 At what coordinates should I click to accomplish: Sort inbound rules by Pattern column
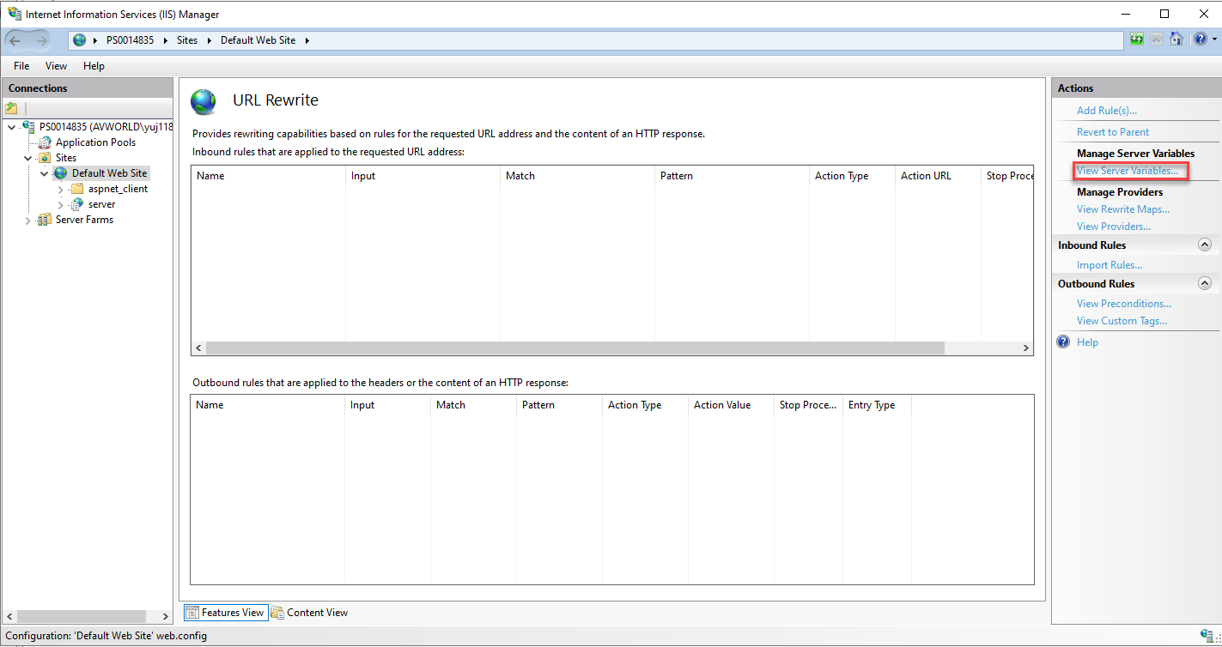(x=732, y=176)
